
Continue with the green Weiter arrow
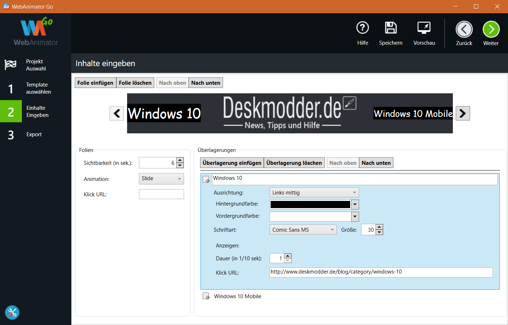[x=491, y=29]
